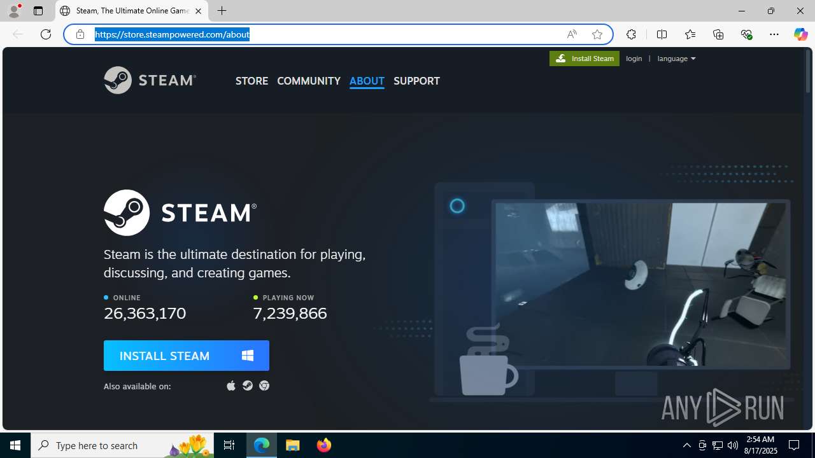Open the Read aloud icon in the address bar

(x=572, y=34)
